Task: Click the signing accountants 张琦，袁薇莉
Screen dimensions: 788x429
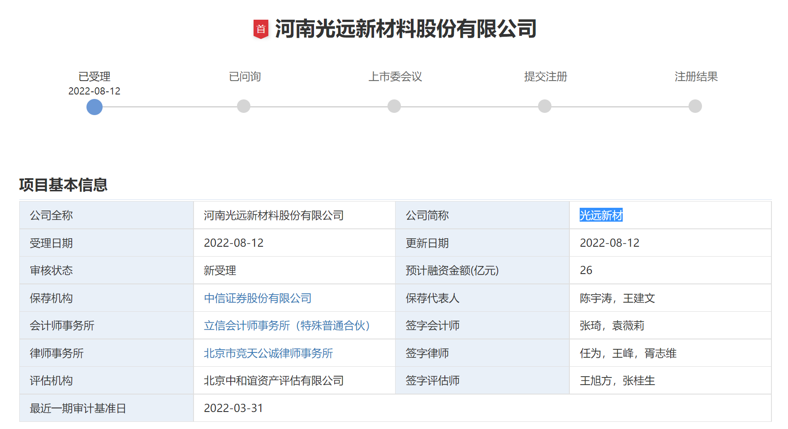Action: [x=612, y=326]
